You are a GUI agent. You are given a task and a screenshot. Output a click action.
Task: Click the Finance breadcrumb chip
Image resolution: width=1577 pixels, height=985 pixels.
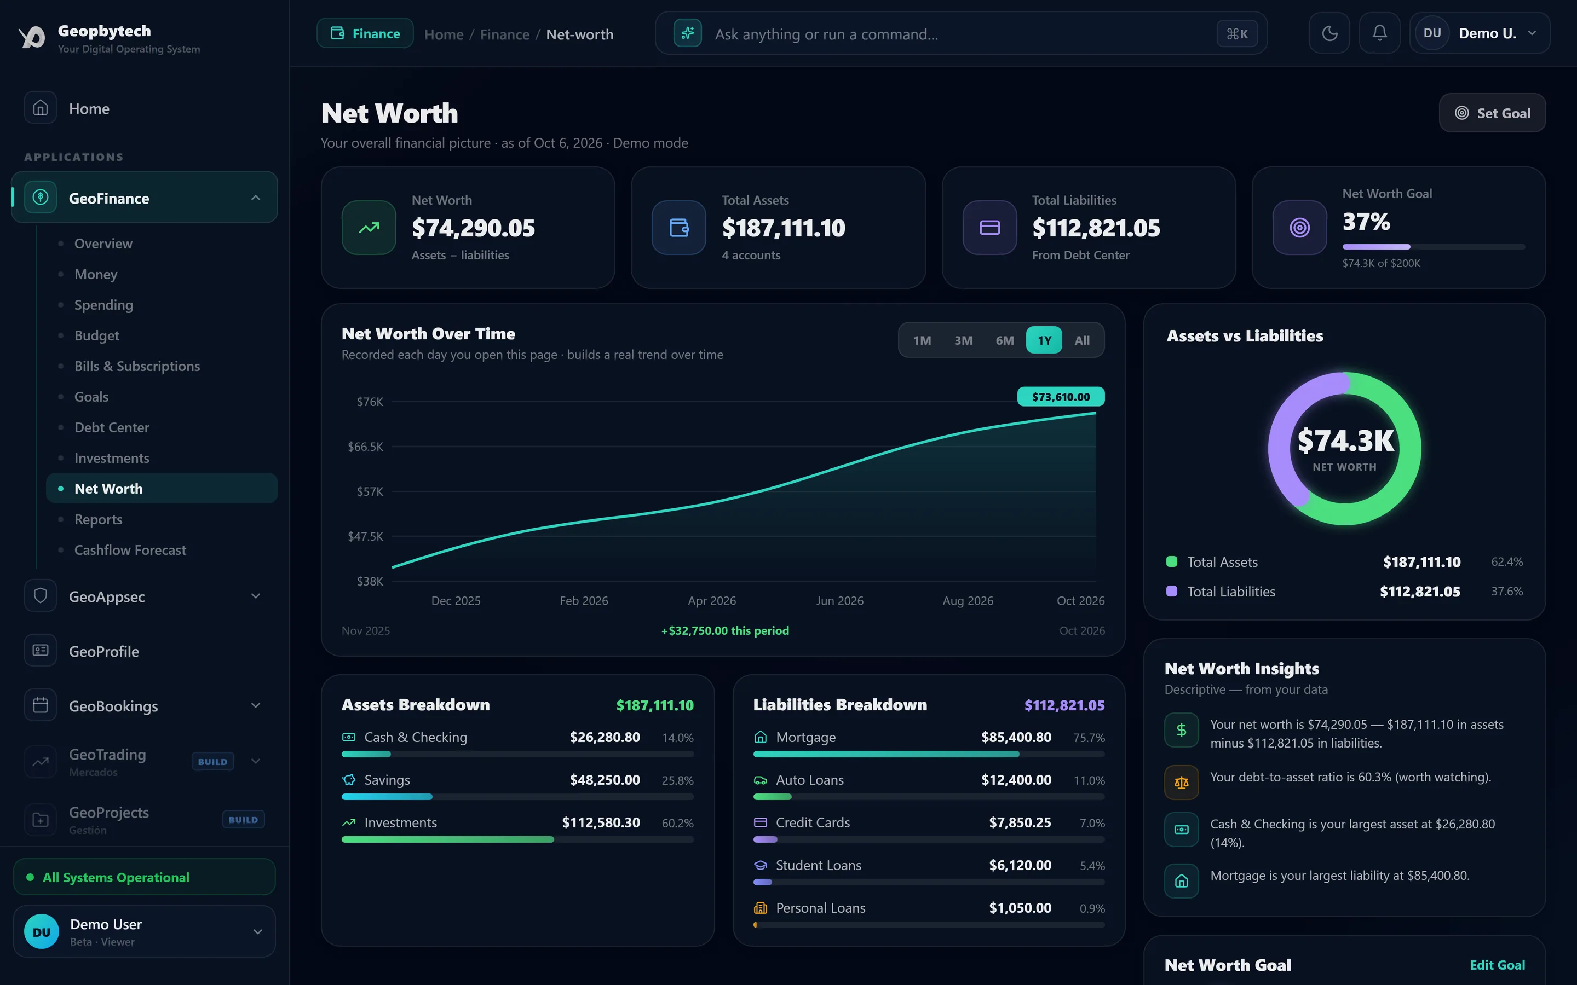pyautogui.click(x=365, y=33)
